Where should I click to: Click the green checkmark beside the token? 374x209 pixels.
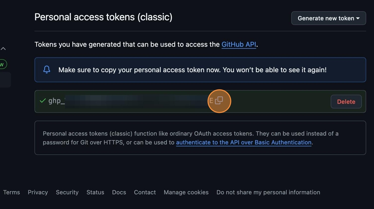click(43, 100)
